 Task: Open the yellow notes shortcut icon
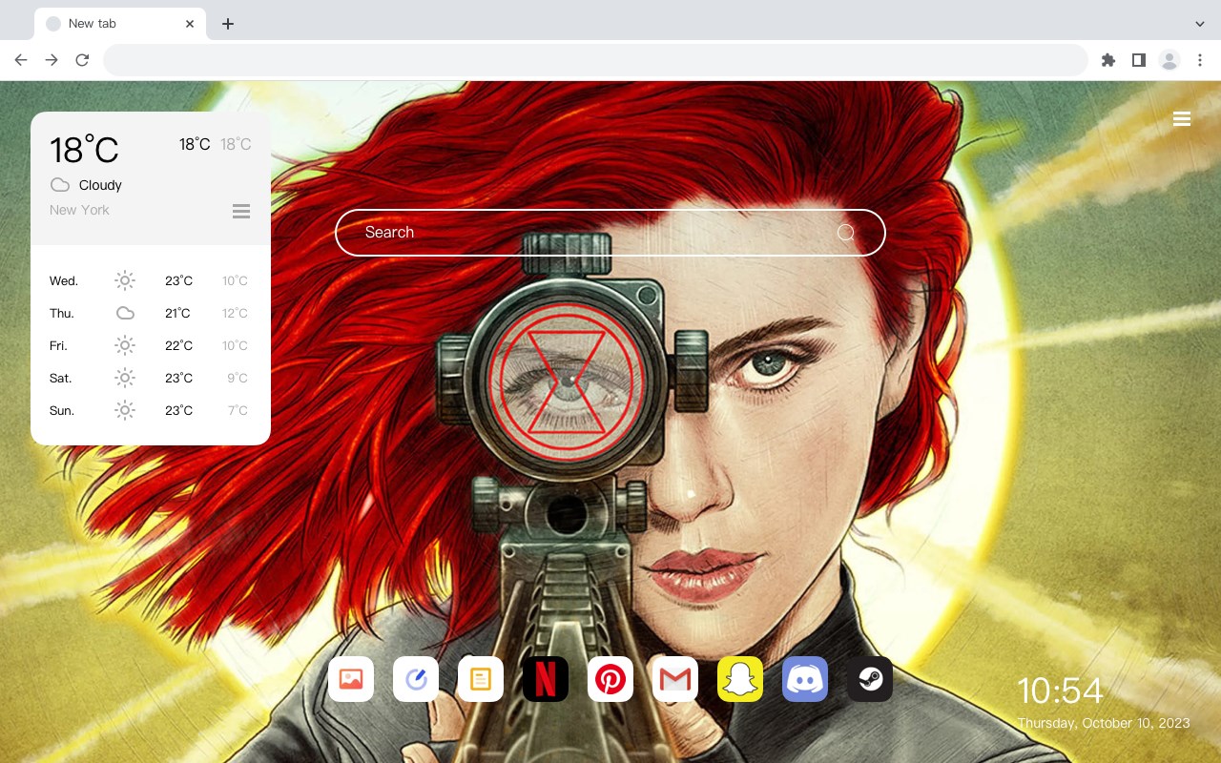coord(481,679)
